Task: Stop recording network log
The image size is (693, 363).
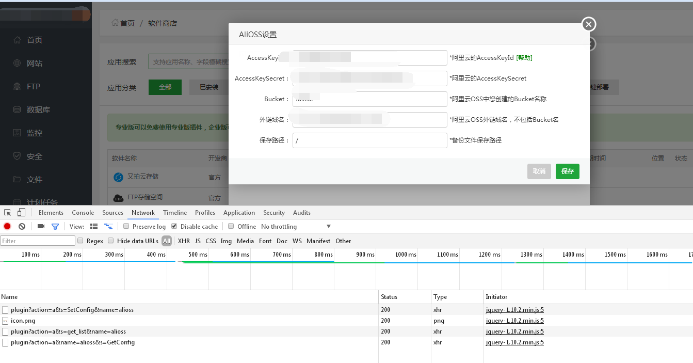Action: 7,226
